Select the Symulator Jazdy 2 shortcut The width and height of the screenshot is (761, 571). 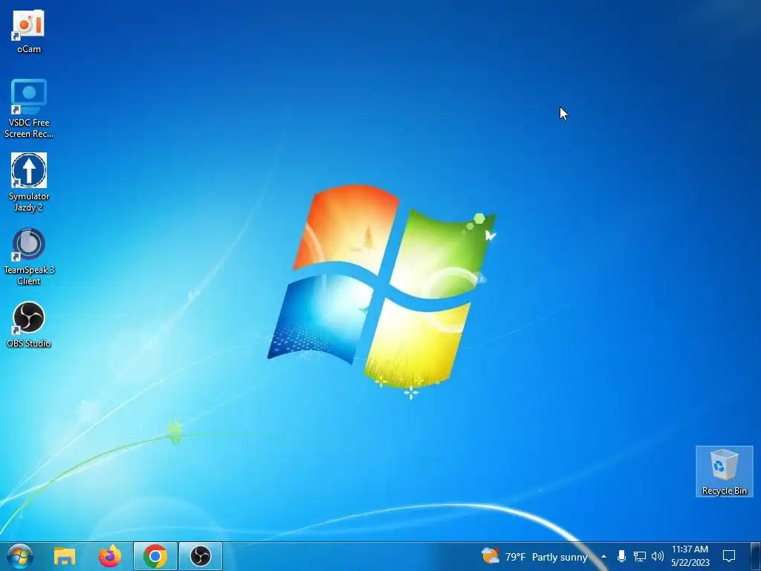29,182
